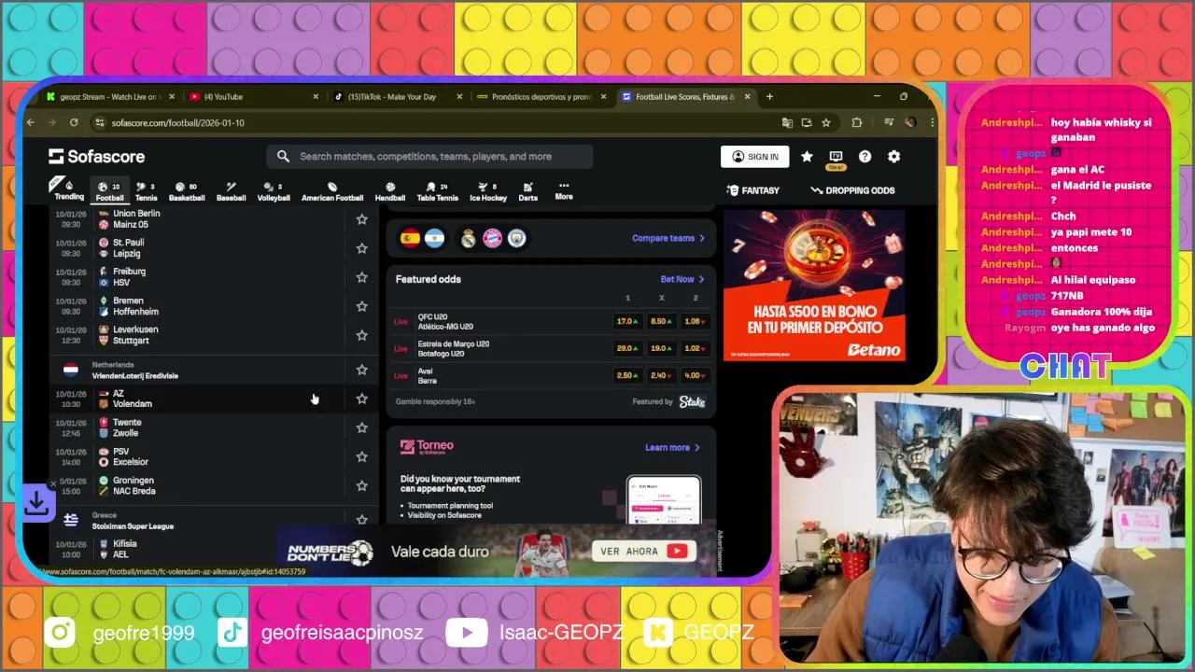Select the Handball sport tab

click(390, 190)
